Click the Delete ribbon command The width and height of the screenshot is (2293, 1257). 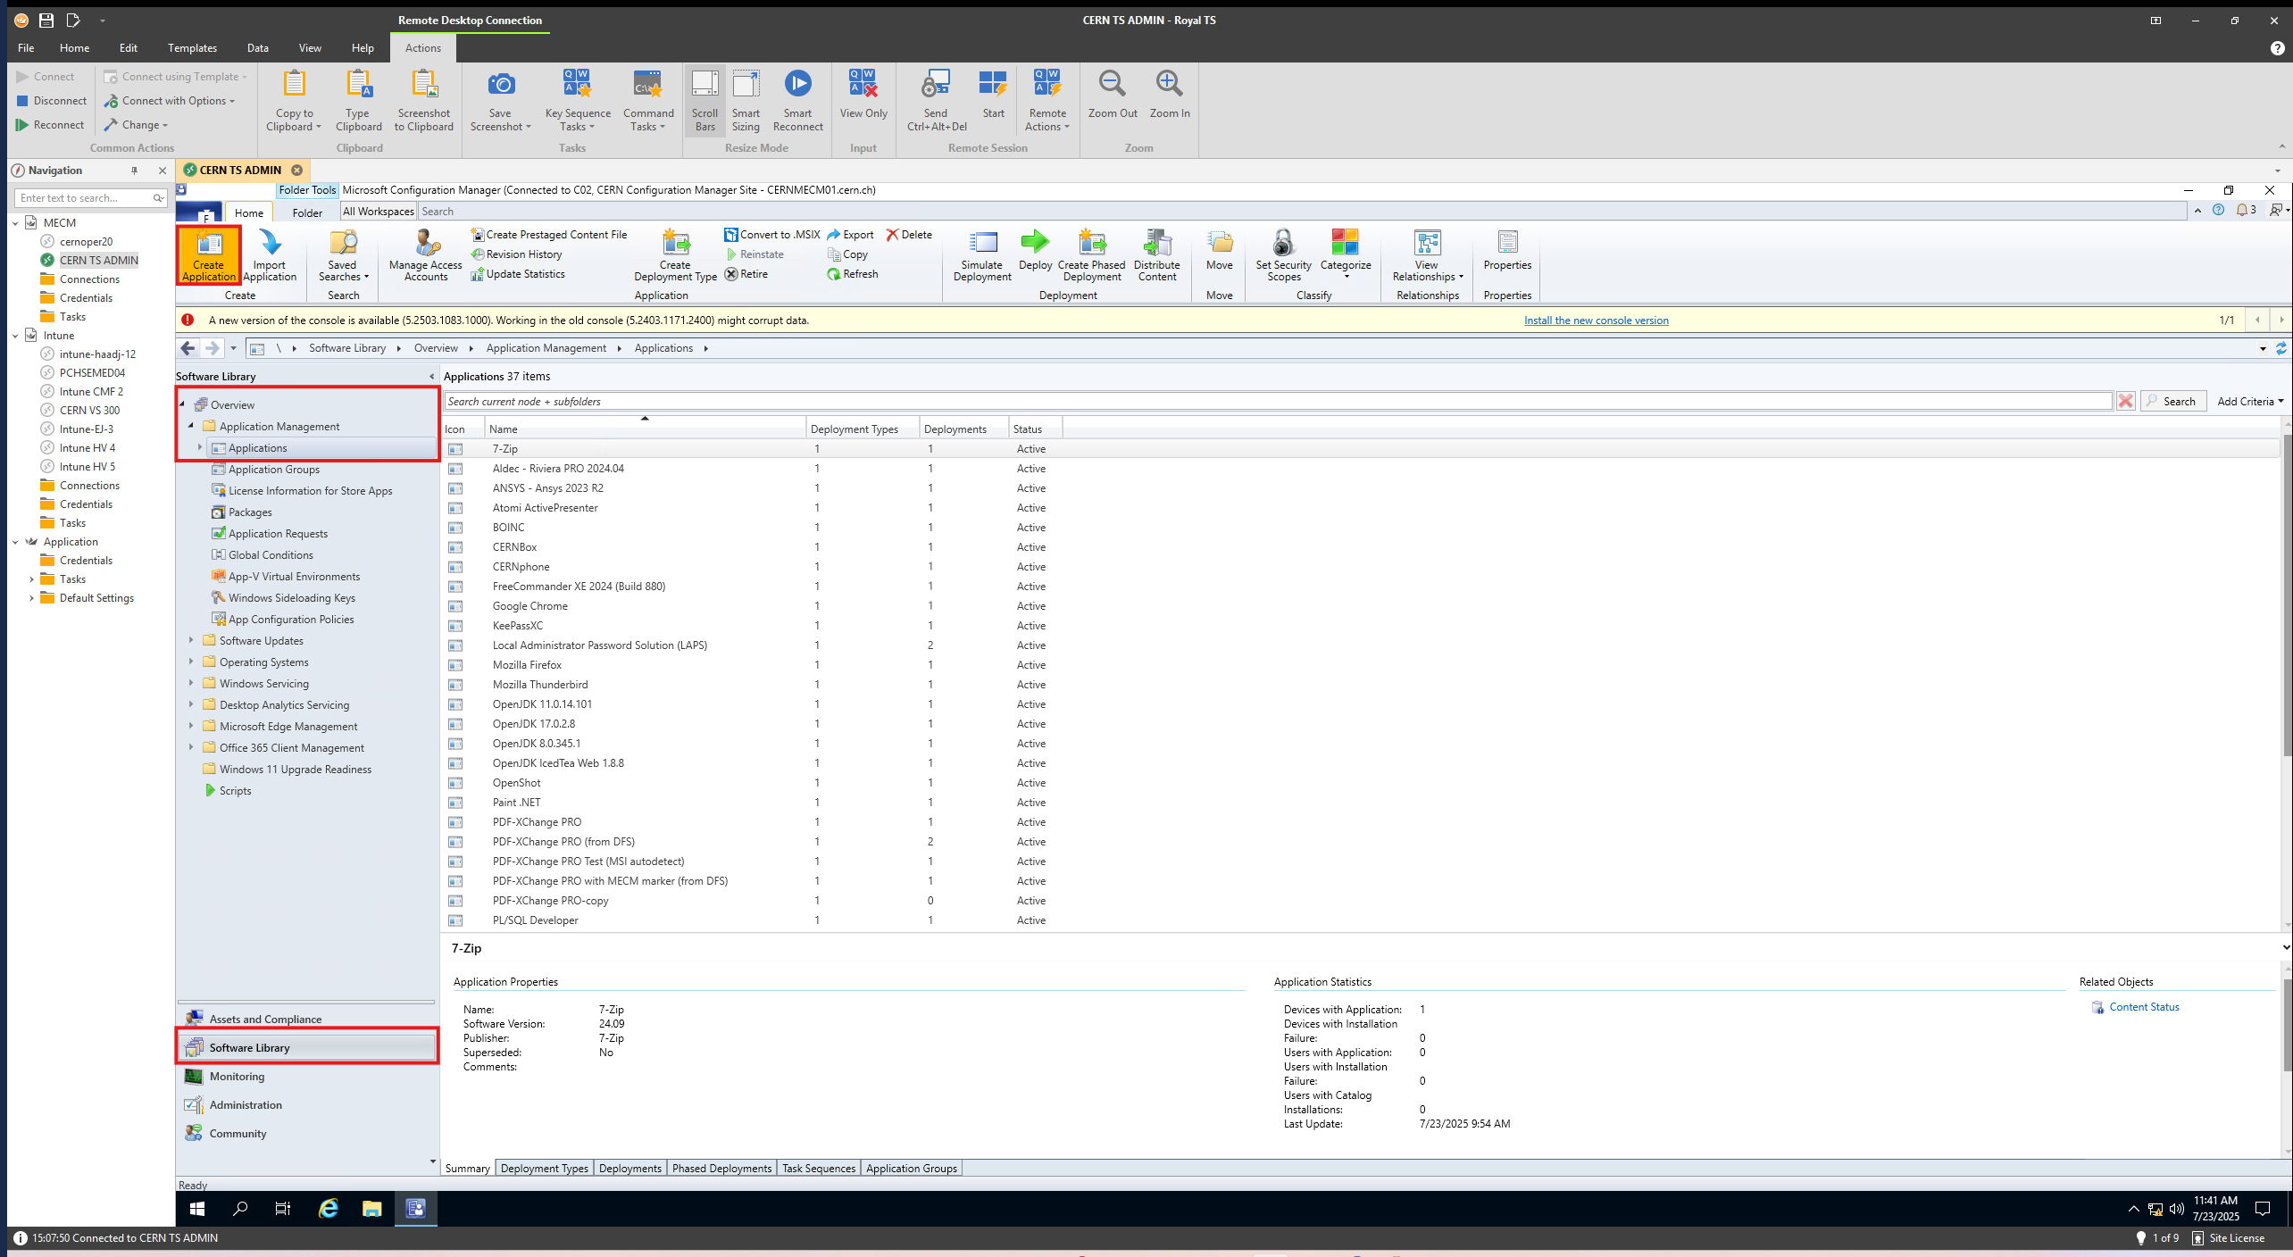(x=909, y=235)
